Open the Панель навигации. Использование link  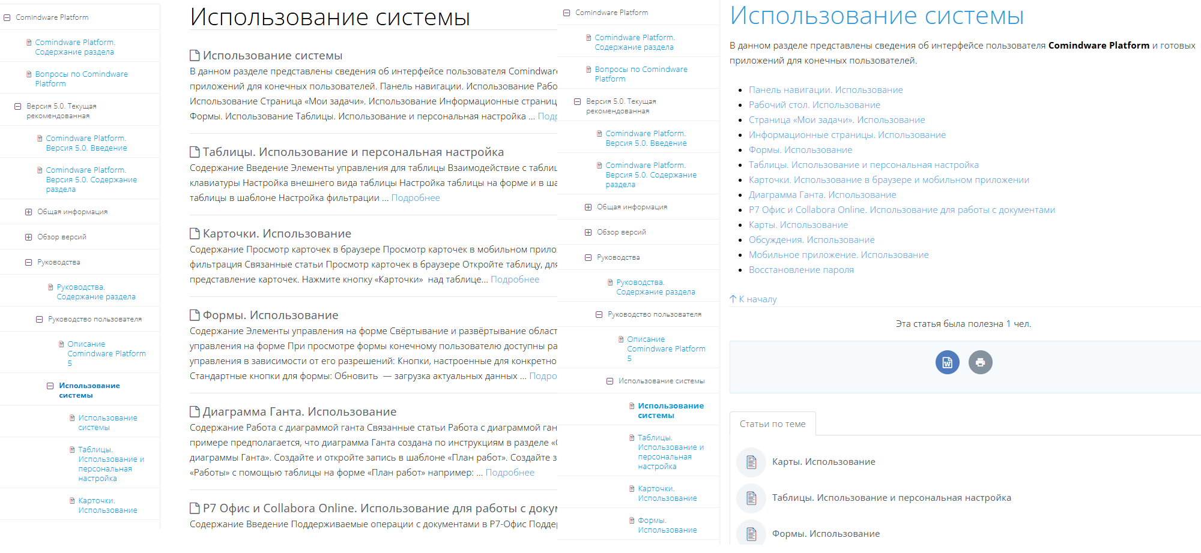(x=825, y=90)
